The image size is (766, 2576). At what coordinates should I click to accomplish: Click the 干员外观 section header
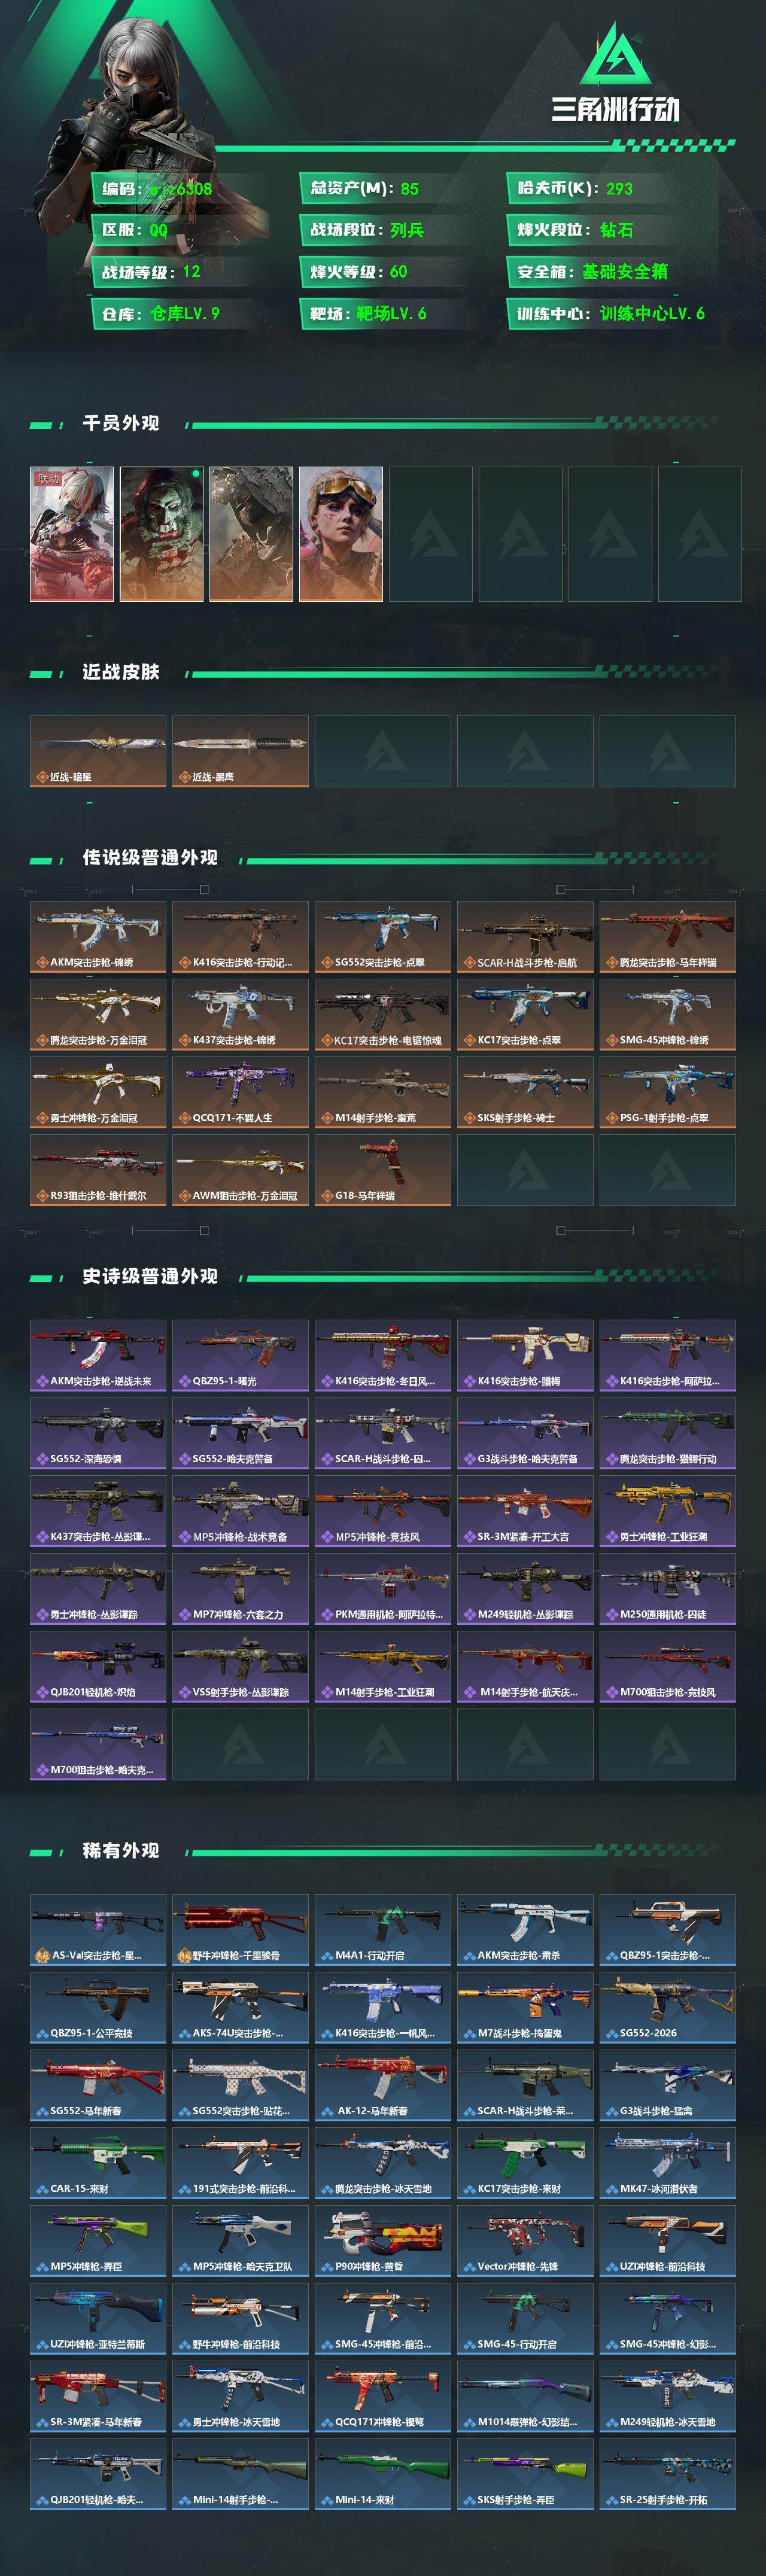coord(121,423)
